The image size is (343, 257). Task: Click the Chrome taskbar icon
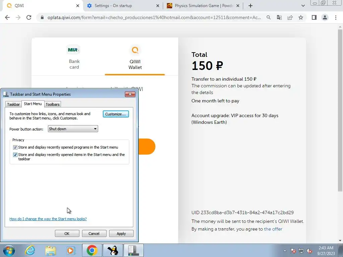tap(92, 250)
